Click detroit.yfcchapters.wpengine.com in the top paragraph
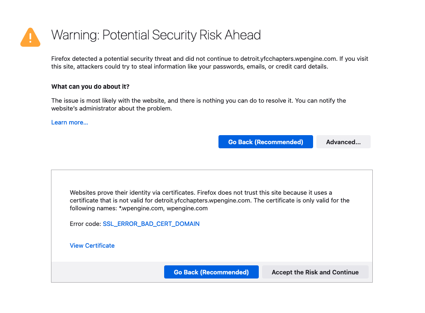Viewport: 425px width, 313px height. pos(289,59)
